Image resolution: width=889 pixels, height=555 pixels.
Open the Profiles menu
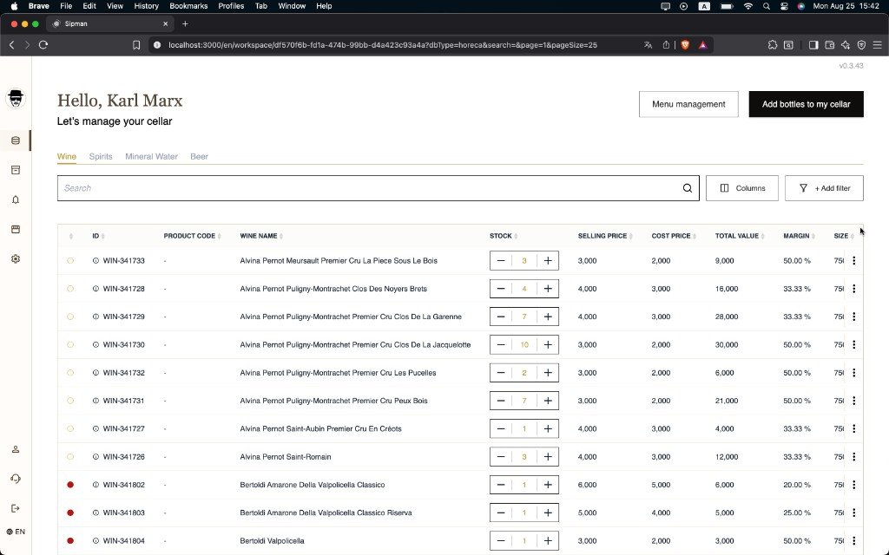point(231,6)
